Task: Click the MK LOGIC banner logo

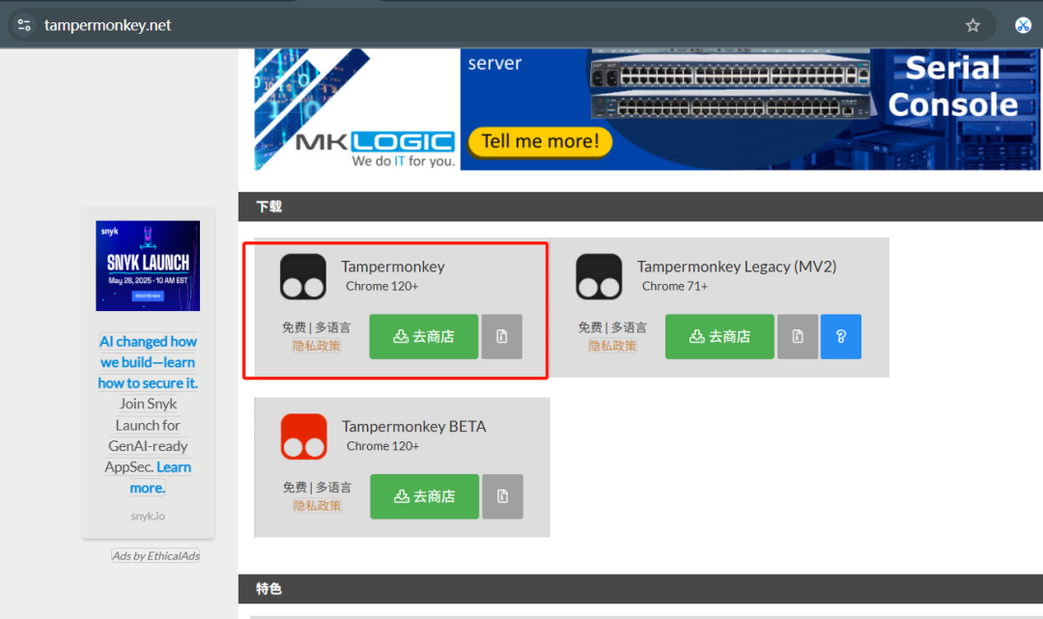Action: (375, 142)
